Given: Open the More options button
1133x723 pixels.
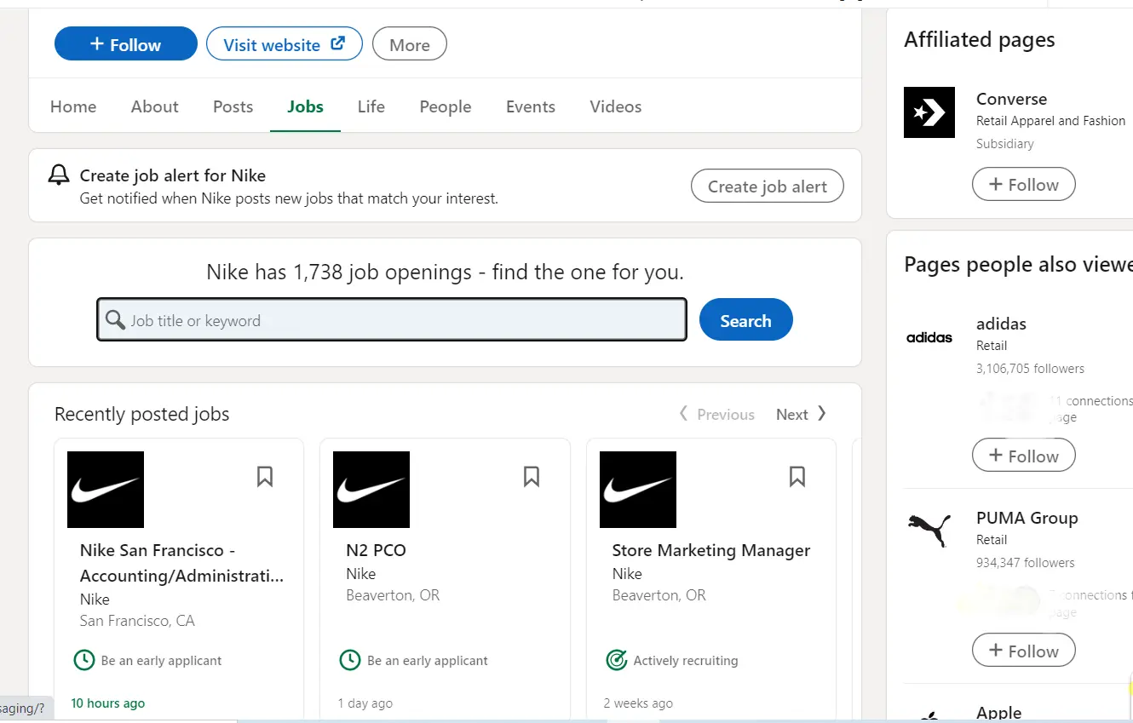Looking at the screenshot, I should click(410, 45).
